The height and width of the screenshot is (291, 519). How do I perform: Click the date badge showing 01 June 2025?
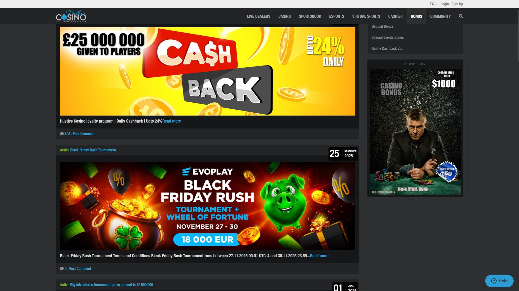coord(345,287)
